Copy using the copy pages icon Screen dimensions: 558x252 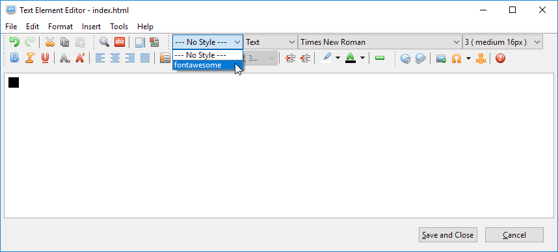click(x=64, y=42)
